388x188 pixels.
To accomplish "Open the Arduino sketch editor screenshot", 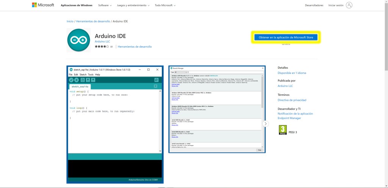I will coord(115,124).
